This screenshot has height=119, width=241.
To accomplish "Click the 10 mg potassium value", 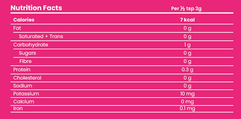I will (187, 94).
